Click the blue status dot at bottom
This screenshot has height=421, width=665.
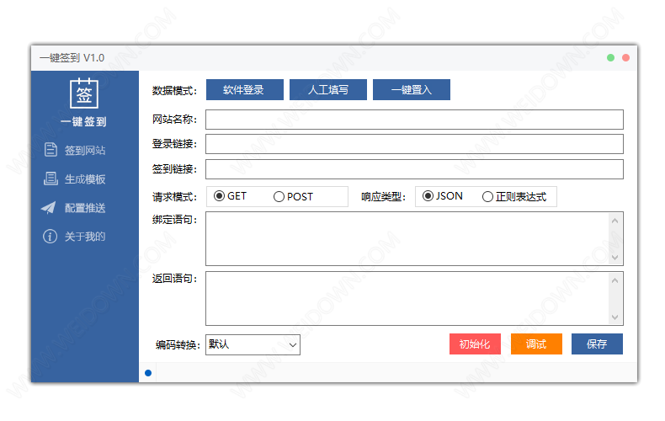(148, 373)
